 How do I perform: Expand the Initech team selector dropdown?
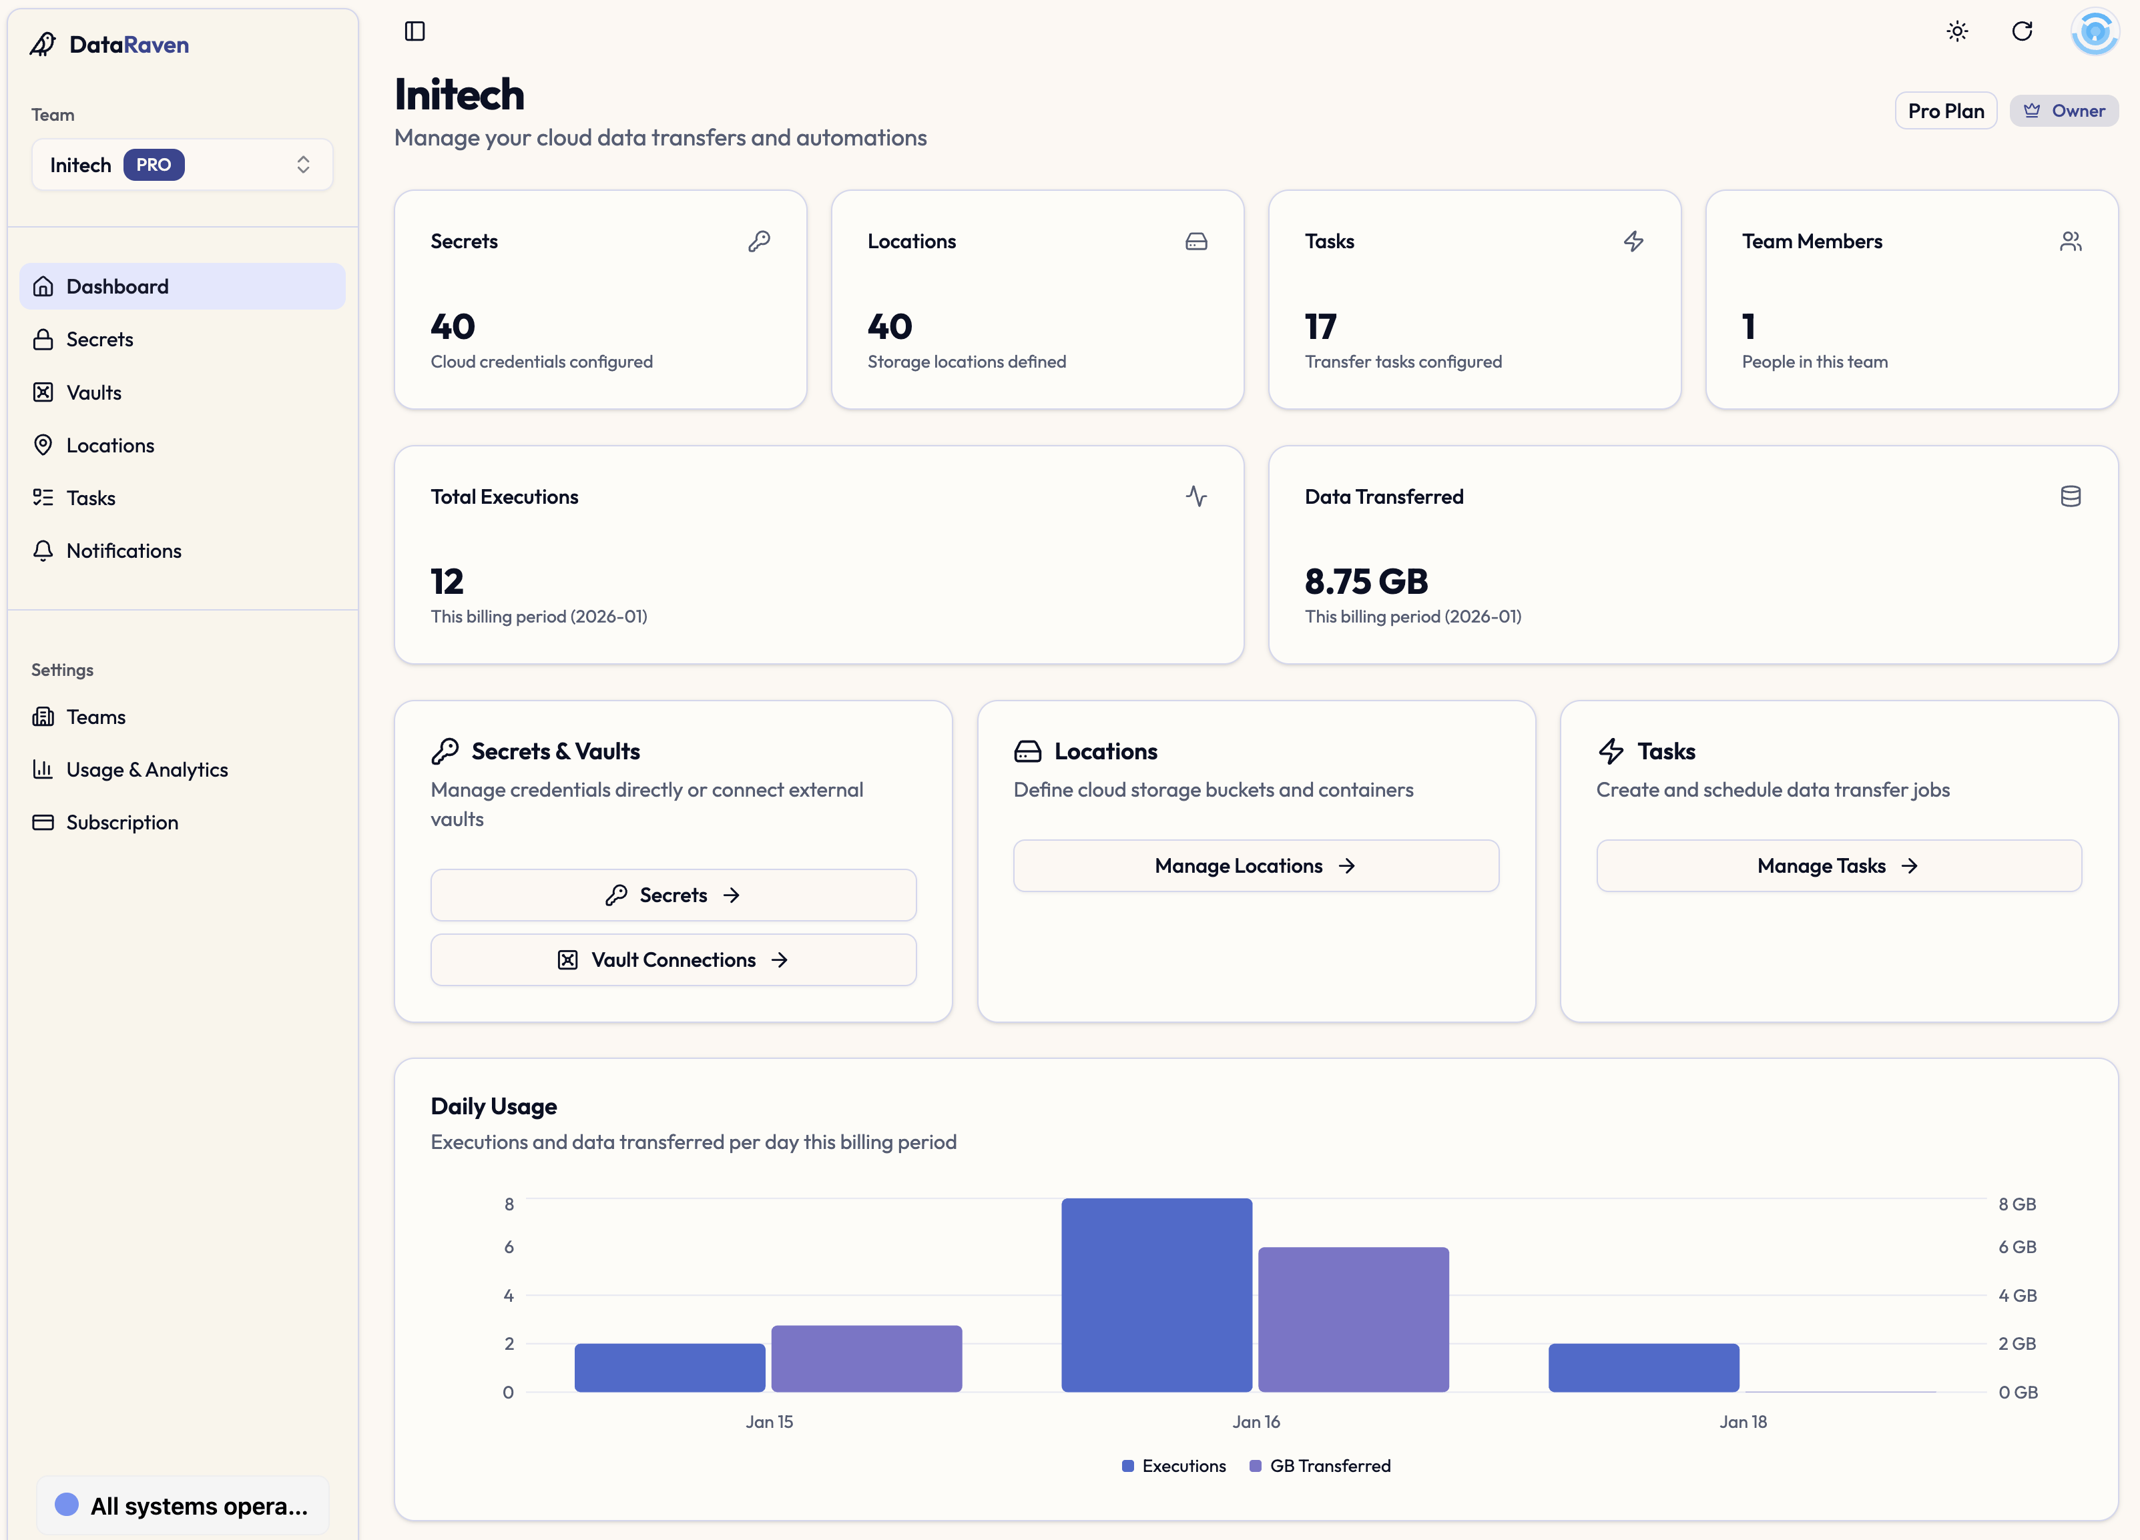[x=182, y=165]
